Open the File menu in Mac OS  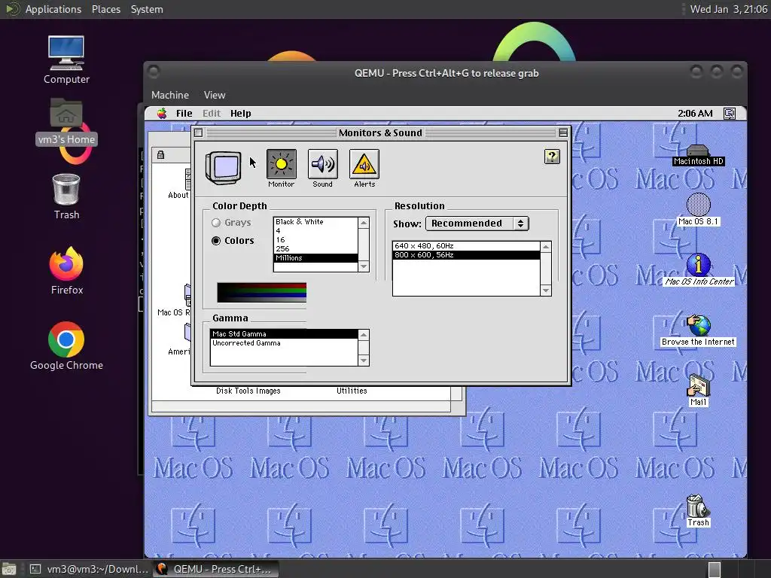184,114
